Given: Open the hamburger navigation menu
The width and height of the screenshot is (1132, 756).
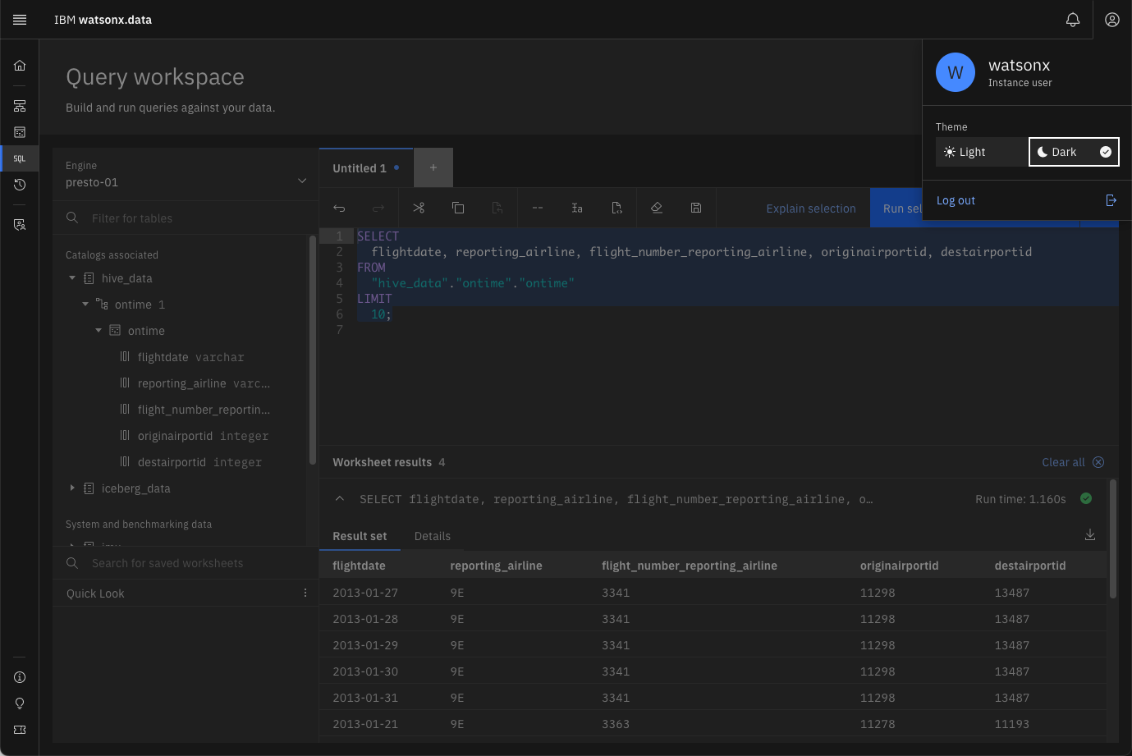Looking at the screenshot, I should (20, 20).
